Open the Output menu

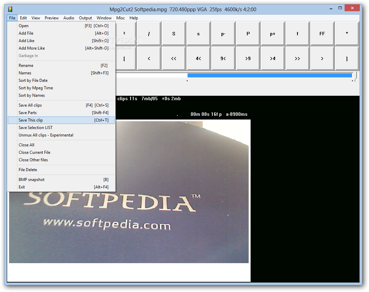click(85, 18)
